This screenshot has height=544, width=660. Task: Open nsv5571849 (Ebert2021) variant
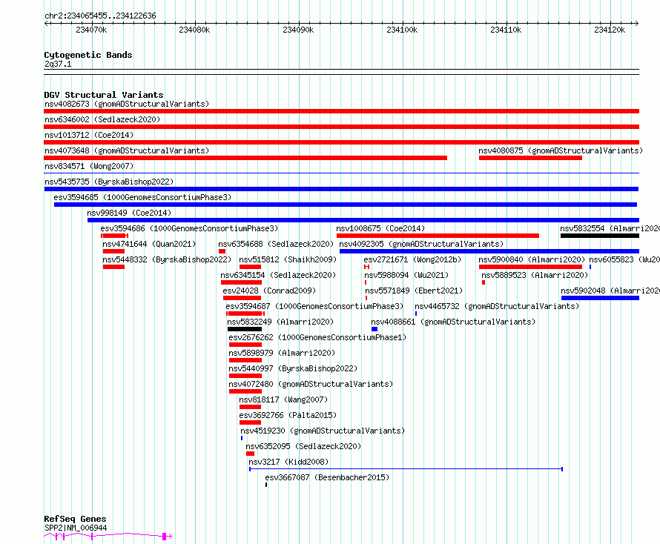[414, 291]
